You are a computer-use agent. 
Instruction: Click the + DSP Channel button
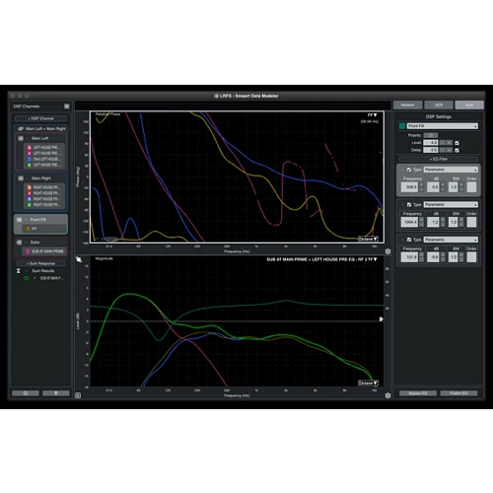coord(40,118)
